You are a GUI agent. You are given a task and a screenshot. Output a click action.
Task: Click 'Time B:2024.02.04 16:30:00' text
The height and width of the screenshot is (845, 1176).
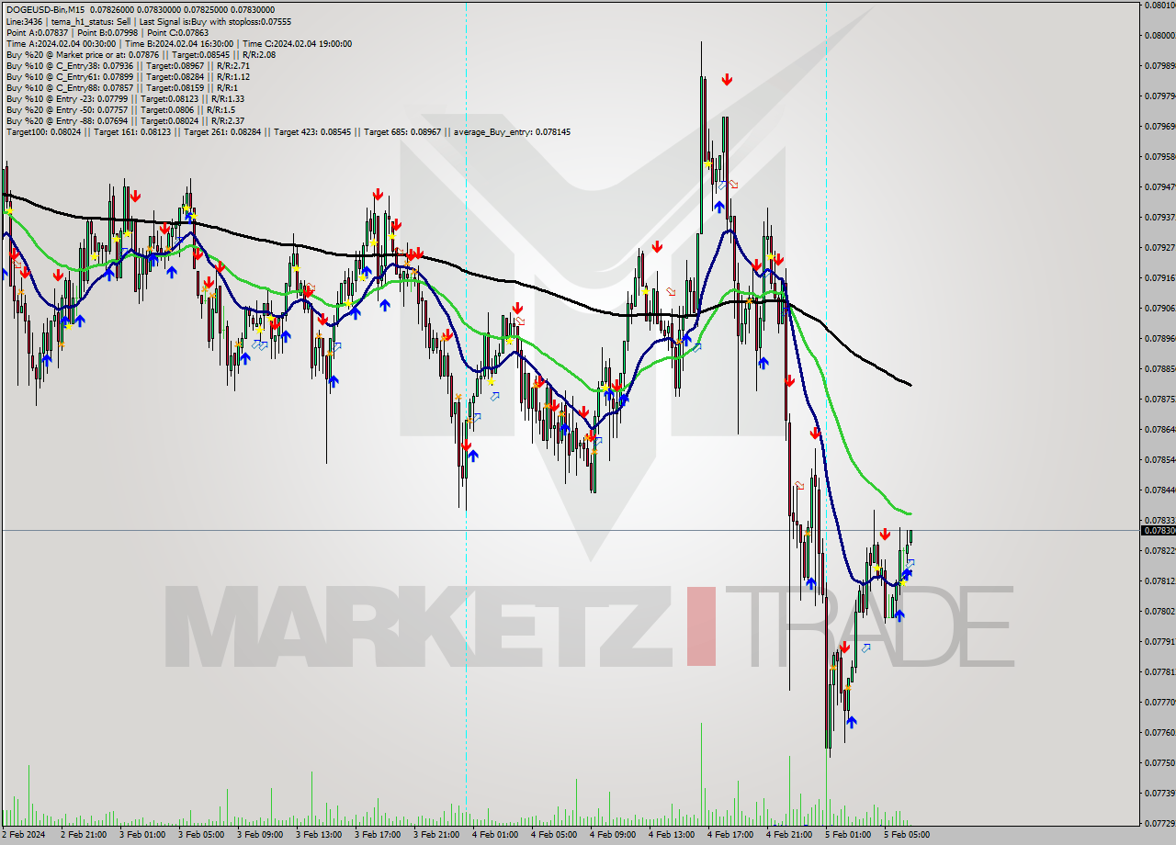pyautogui.click(x=177, y=43)
